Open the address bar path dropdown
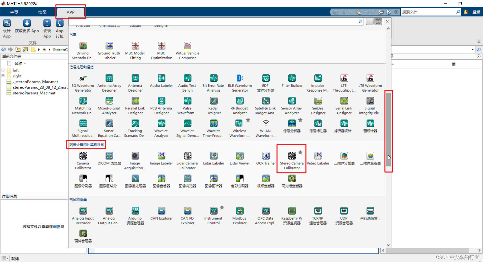 (x=472, y=49)
